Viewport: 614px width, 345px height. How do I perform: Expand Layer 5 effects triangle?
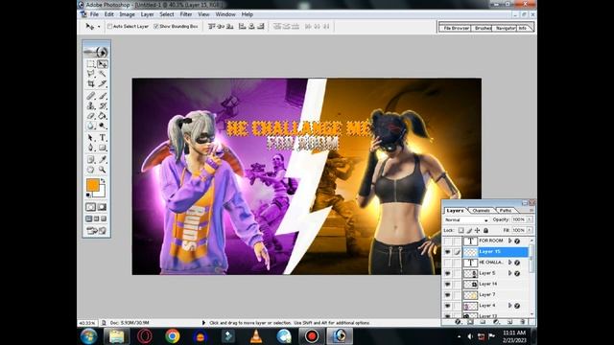tap(509, 273)
